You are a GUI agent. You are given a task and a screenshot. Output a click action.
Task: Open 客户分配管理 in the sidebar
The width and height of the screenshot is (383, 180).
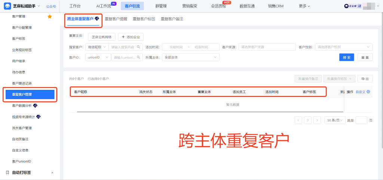coord(22,28)
